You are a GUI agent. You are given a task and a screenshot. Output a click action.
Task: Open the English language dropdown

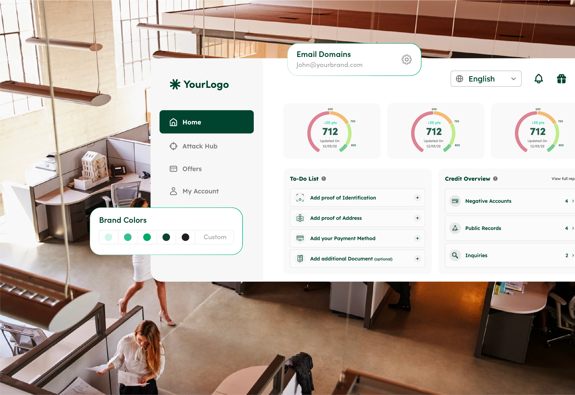coord(486,79)
